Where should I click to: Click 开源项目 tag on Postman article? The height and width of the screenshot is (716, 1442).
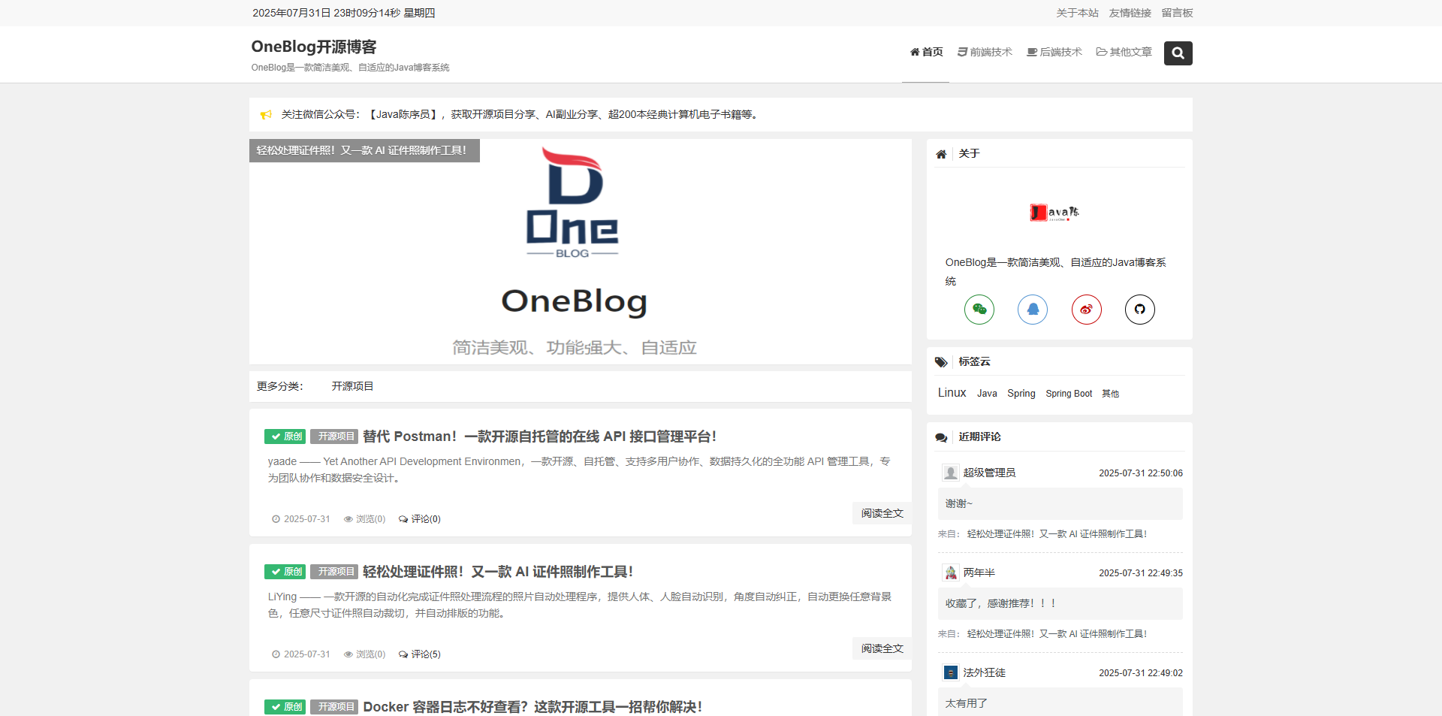(334, 437)
